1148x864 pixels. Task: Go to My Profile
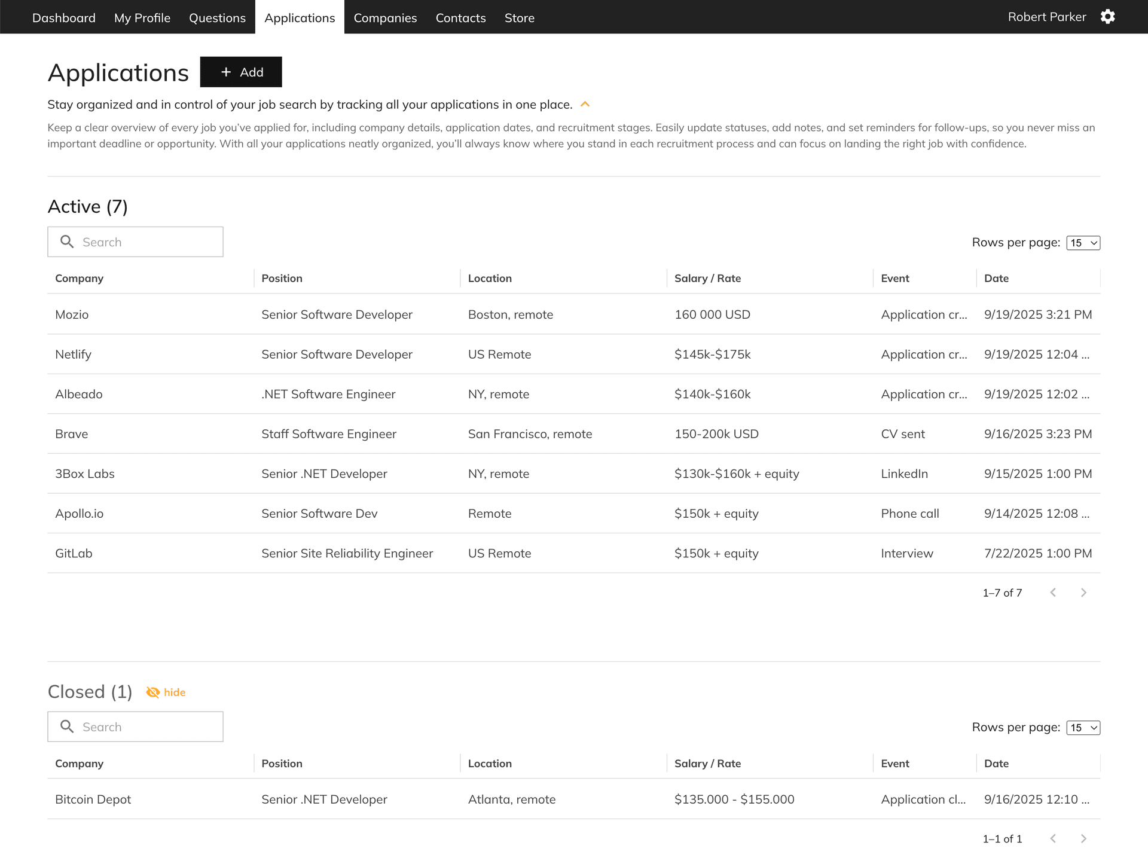(142, 17)
